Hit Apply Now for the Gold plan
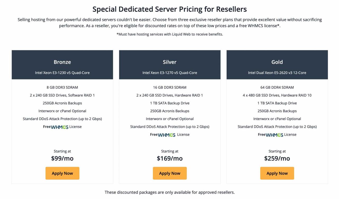 (277, 173)
